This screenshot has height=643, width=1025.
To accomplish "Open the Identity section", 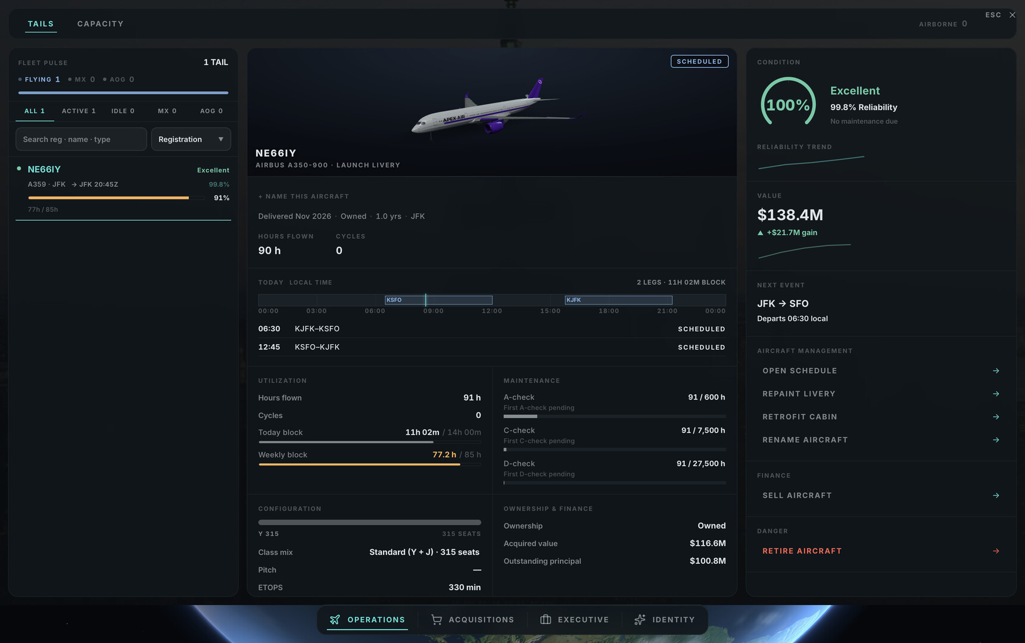I will 665,620.
